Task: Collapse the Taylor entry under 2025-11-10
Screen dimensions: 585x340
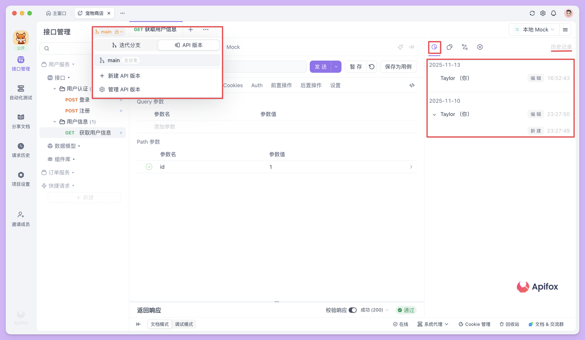Action: (x=434, y=114)
